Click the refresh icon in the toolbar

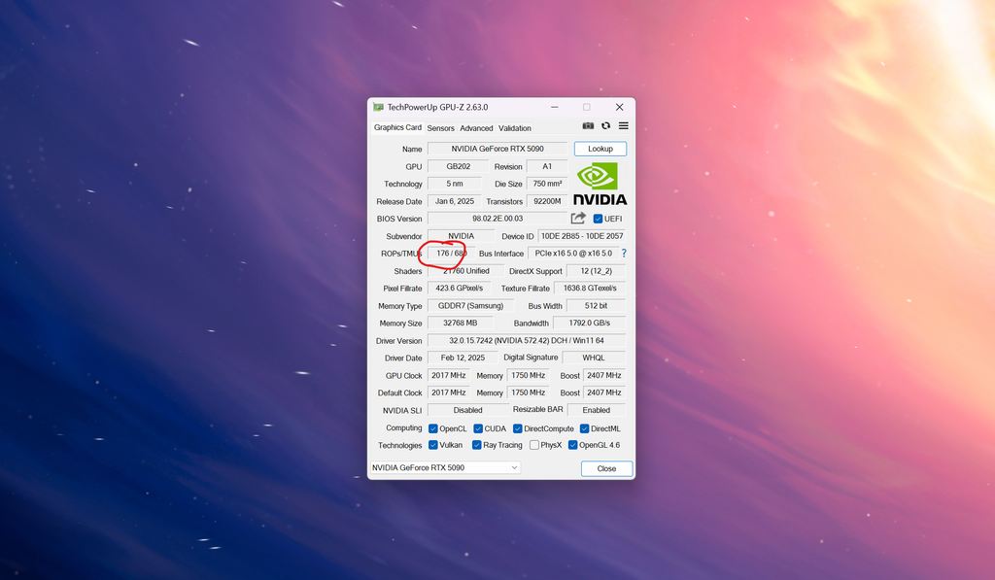[x=607, y=125]
